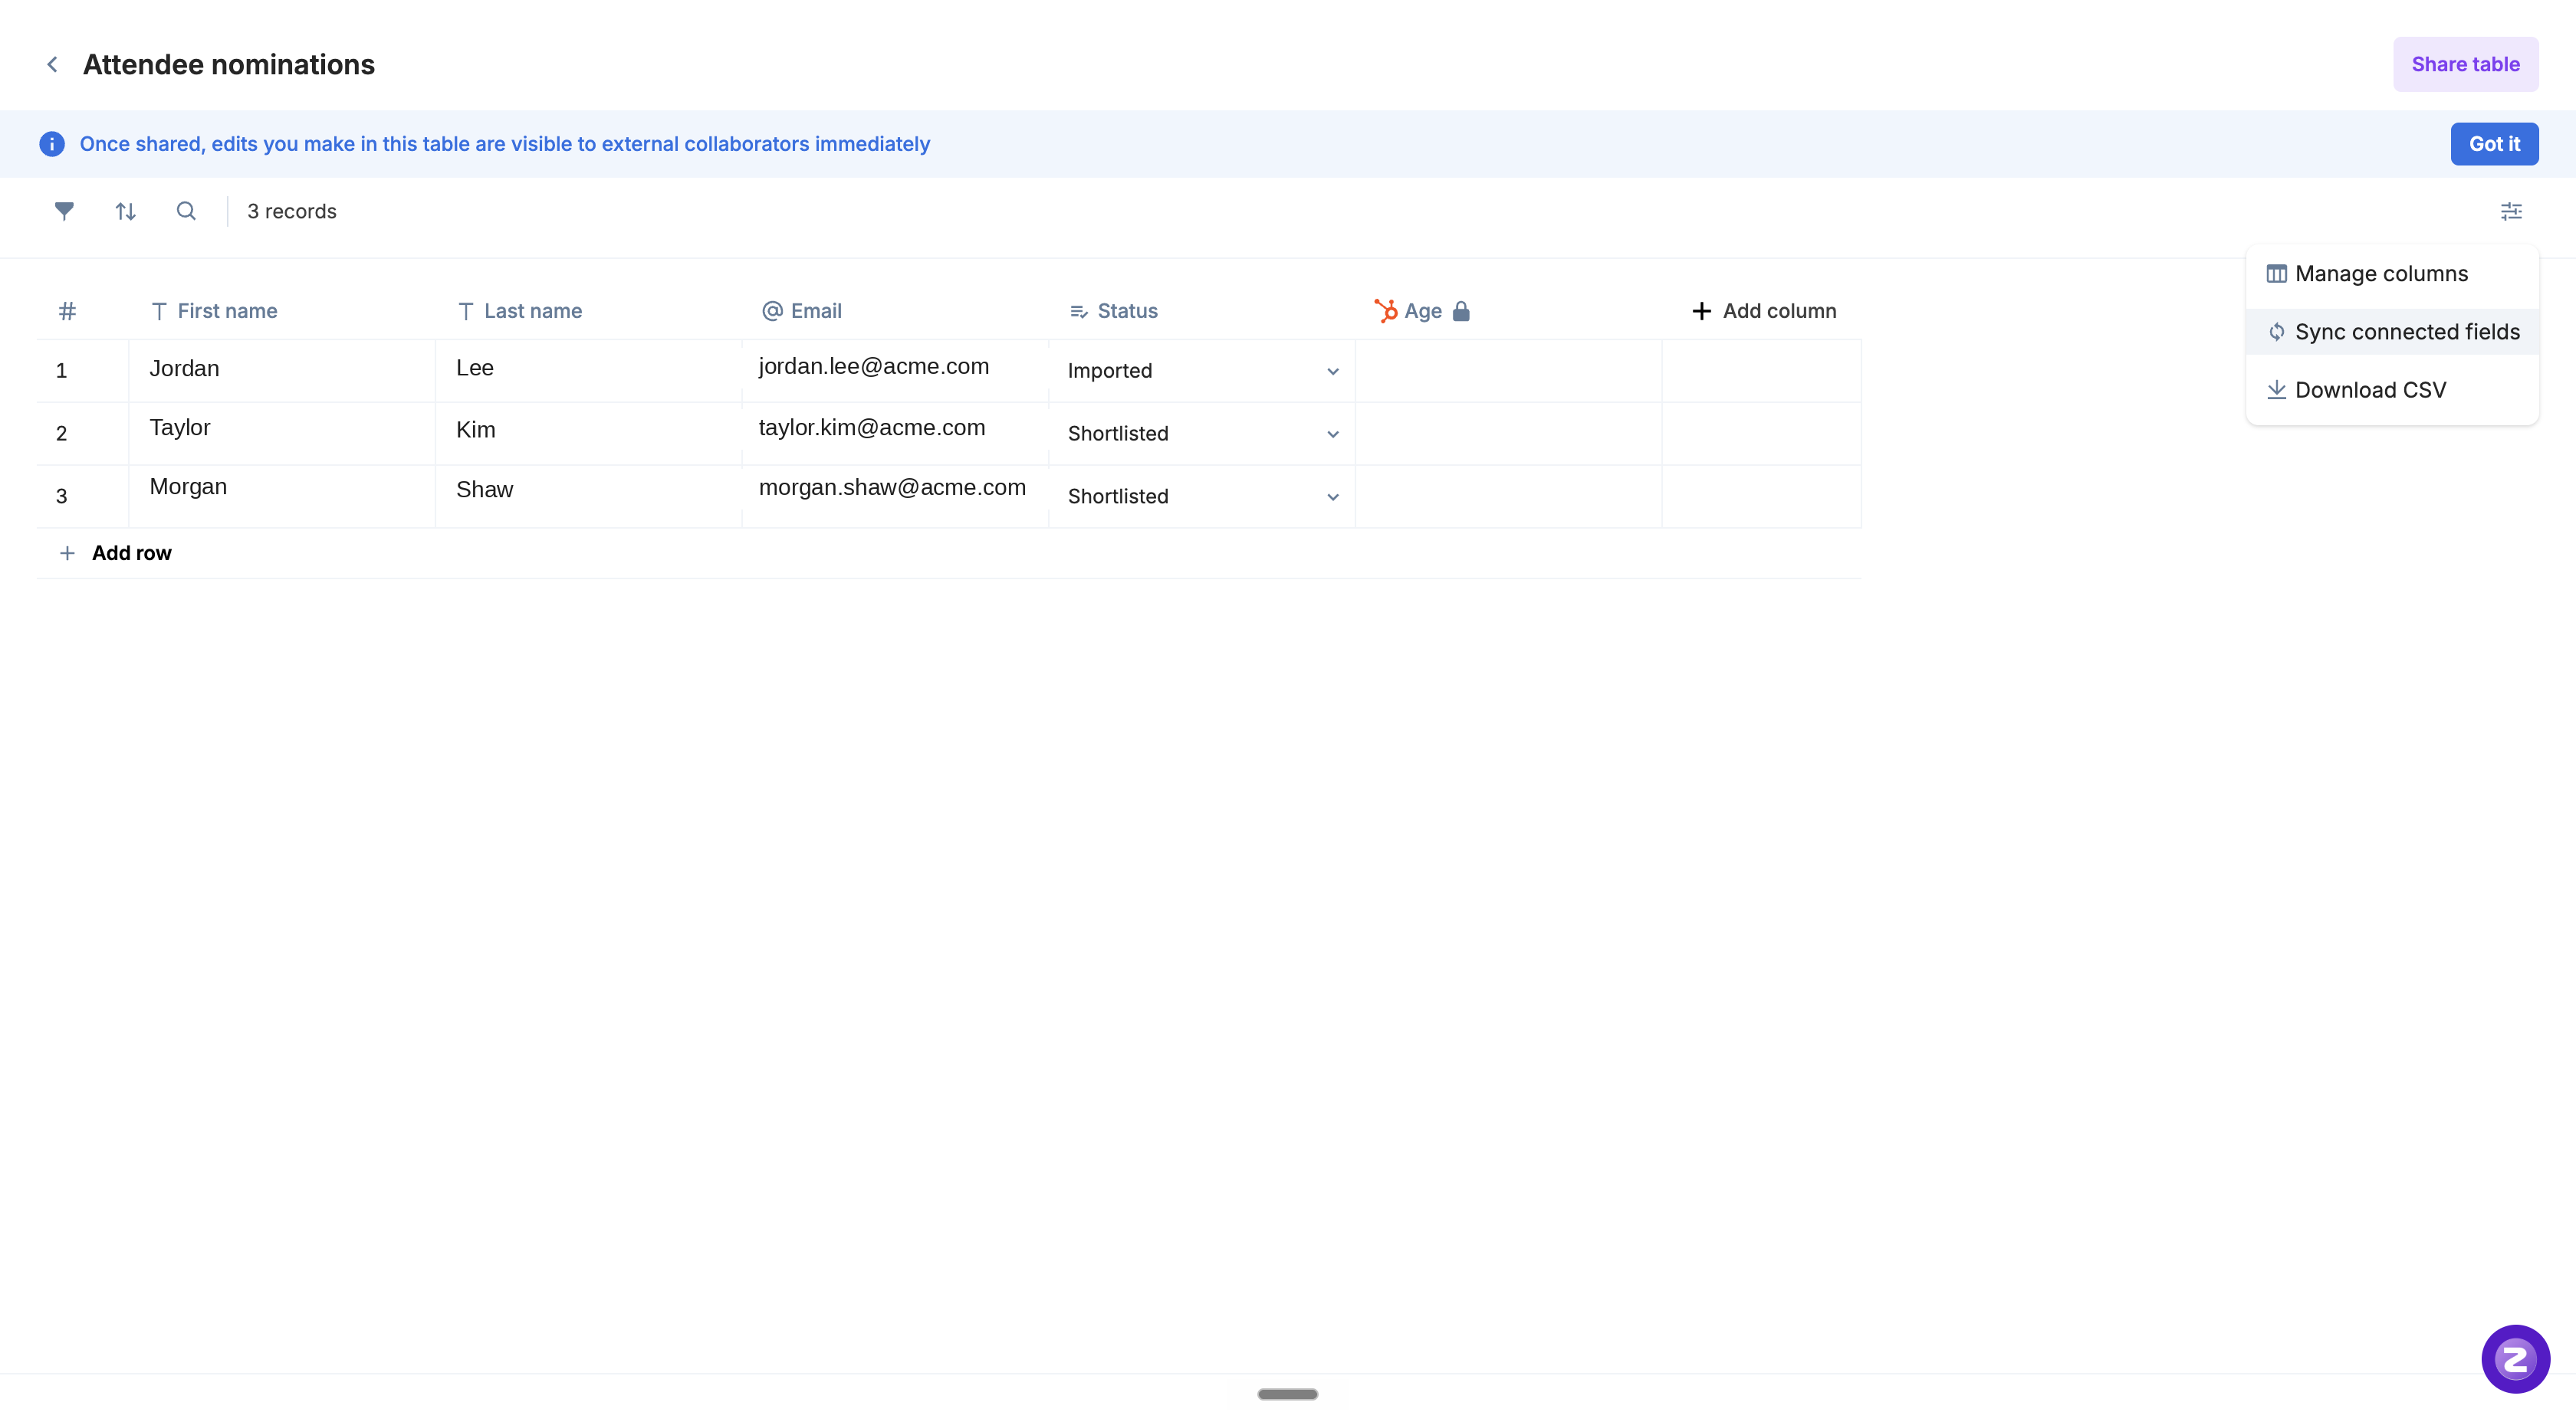
Task: Expand the Shortlisted status dropdown for Taylor
Action: tap(1332, 434)
